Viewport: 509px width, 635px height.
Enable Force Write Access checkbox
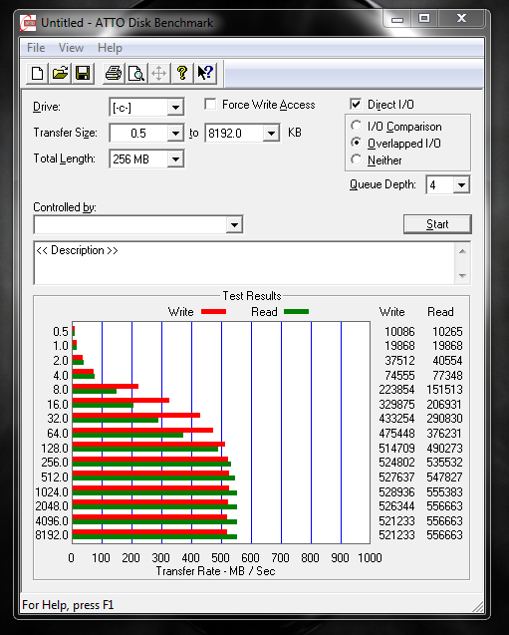click(x=210, y=104)
